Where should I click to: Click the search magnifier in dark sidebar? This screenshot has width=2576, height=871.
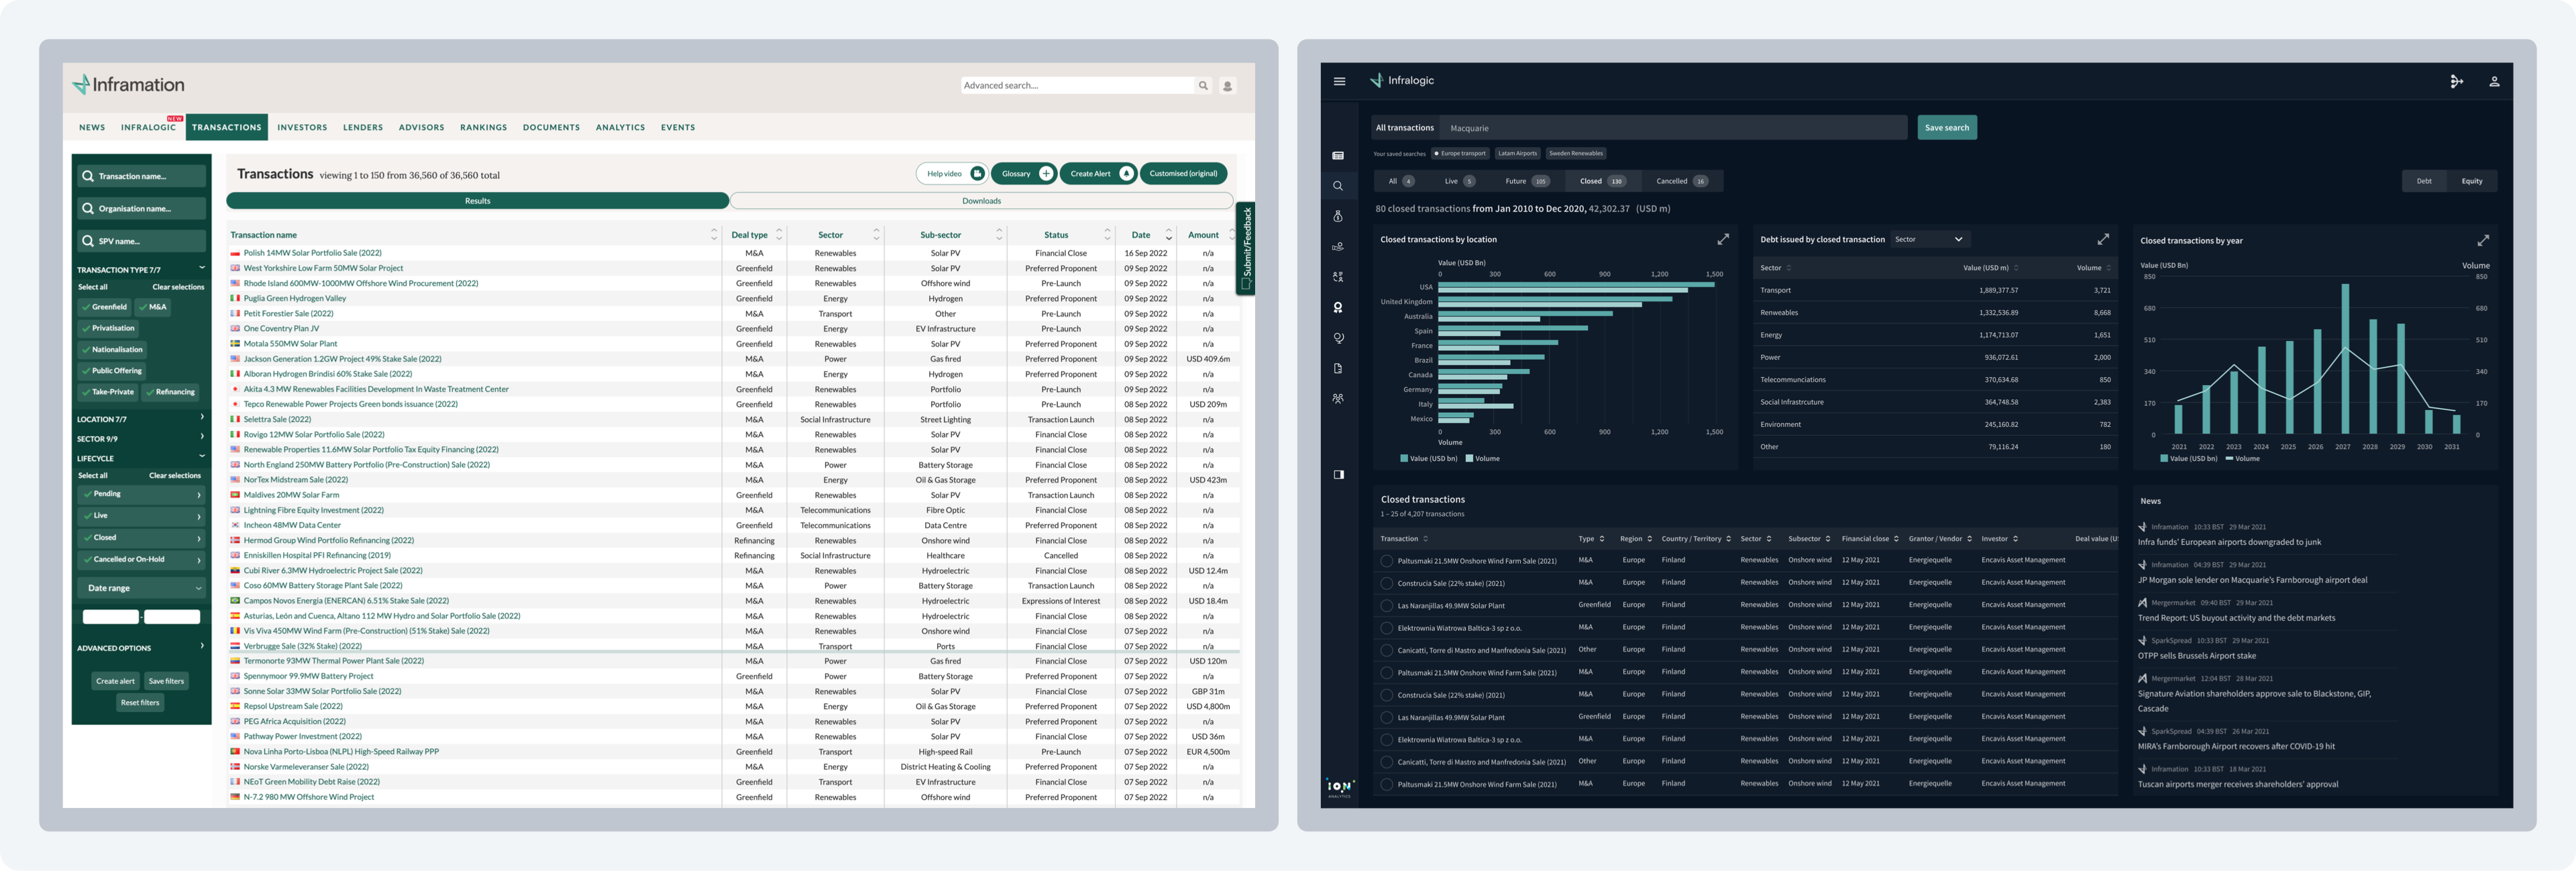pyautogui.click(x=1338, y=186)
